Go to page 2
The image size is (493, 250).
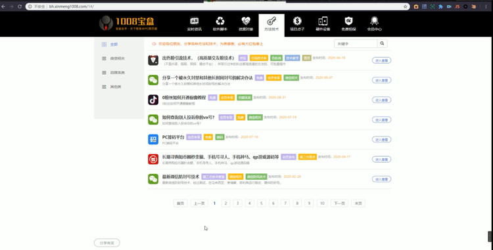225,203
